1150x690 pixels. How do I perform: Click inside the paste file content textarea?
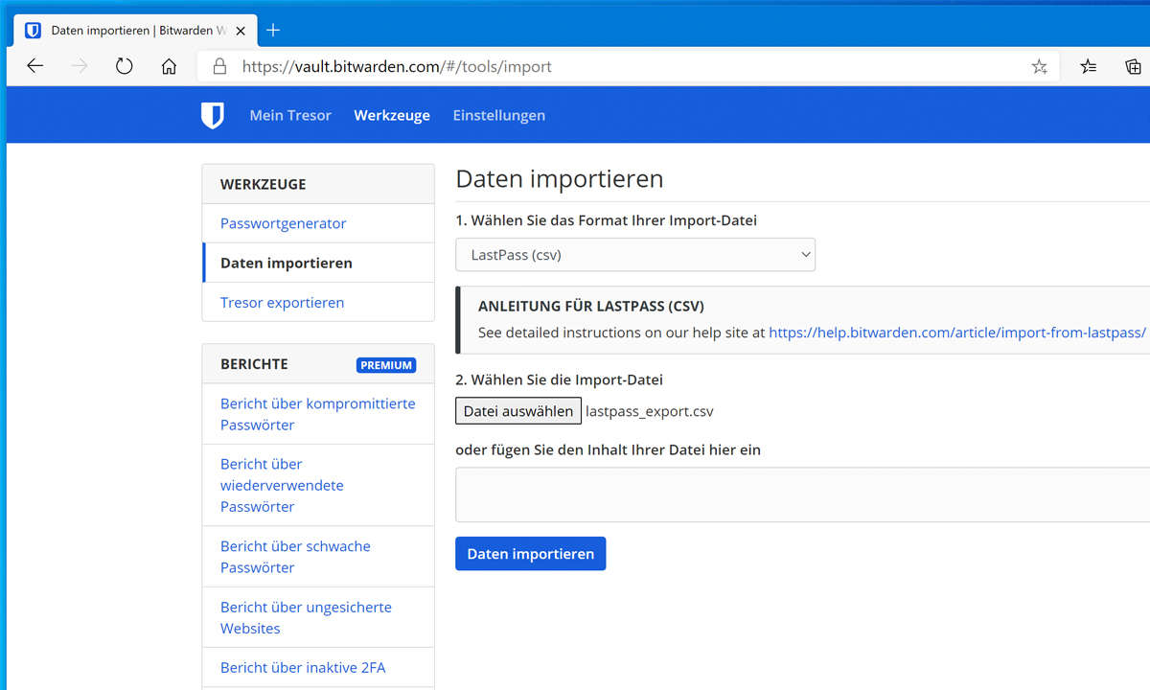tap(802, 494)
